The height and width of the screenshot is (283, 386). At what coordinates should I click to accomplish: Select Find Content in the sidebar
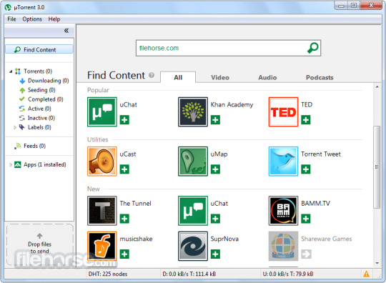[39, 49]
